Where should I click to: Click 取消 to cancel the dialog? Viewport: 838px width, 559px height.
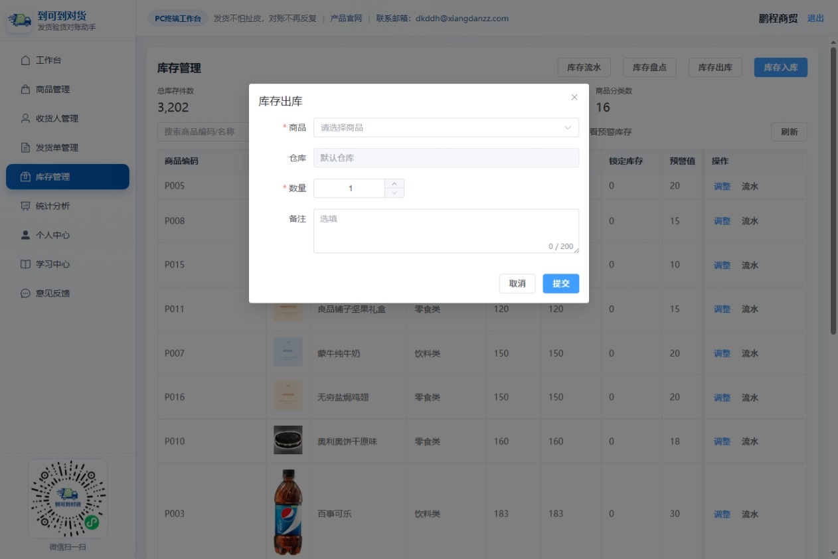tap(517, 283)
